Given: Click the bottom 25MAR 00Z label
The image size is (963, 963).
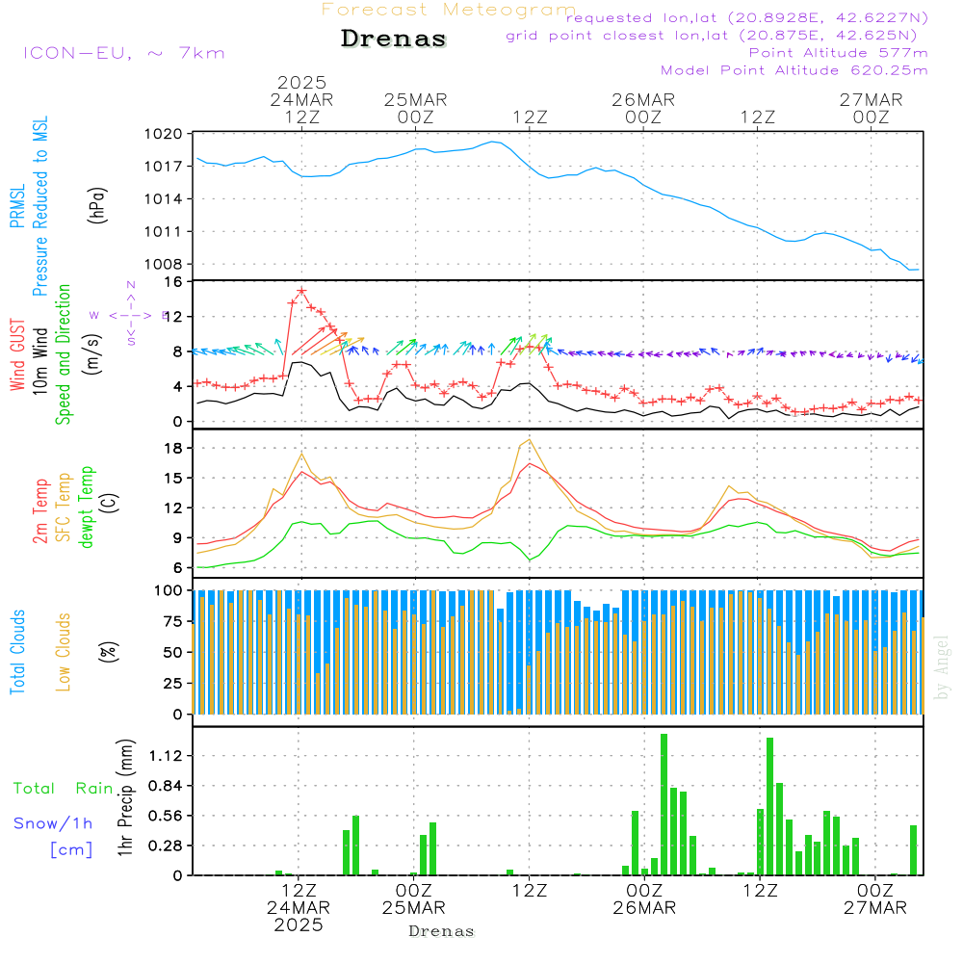Looking at the screenshot, I should [x=413, y=899].
